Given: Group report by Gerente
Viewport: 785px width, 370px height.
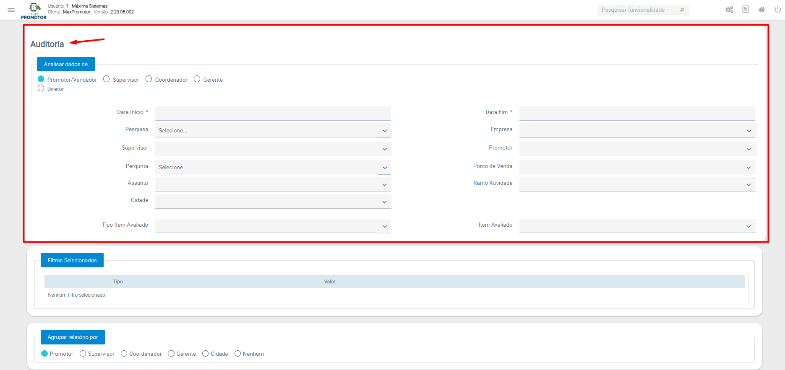Looking at the screenshot, I should coord(171,354).
